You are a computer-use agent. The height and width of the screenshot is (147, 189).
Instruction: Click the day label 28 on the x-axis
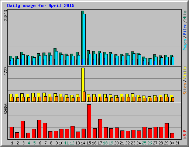pyautogui.click(x=161, y=143)
